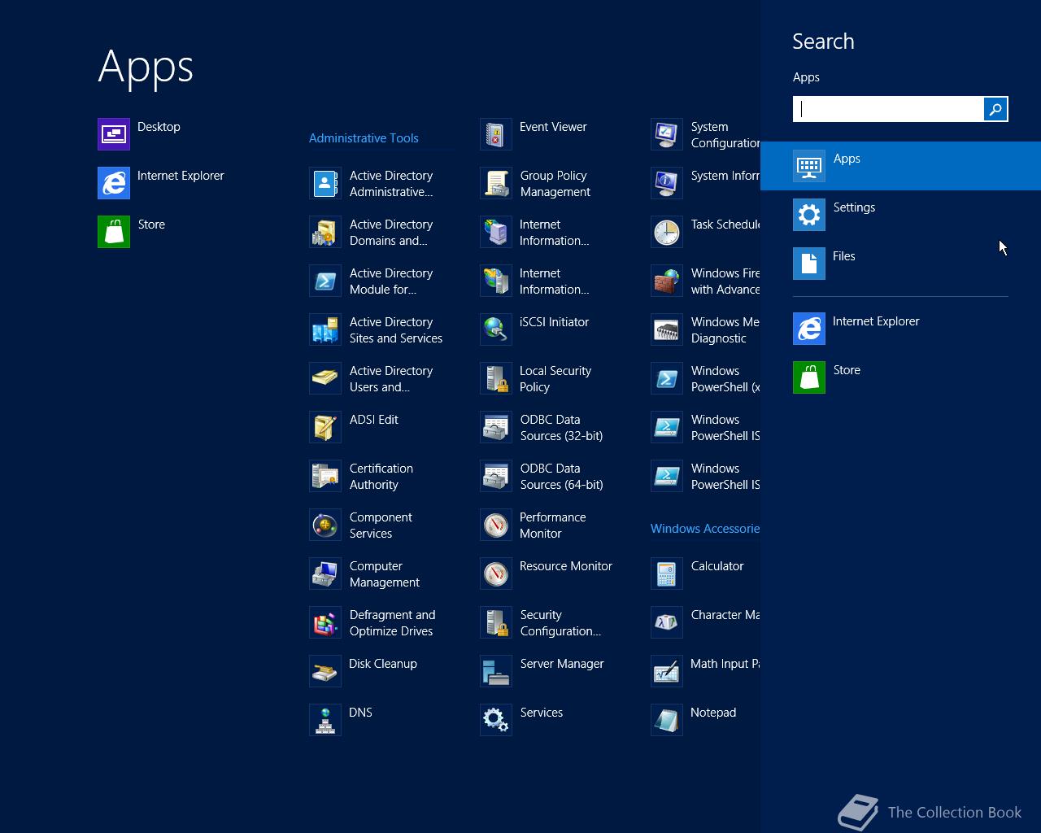Launch the Calculator icon
The height and width of the screenshot is (833, 1041).
coord(667,574)
